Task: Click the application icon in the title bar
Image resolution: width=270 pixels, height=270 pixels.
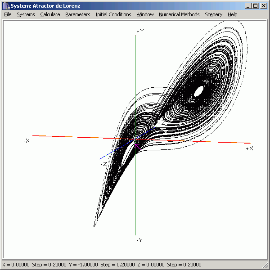Action: point(6,6)
